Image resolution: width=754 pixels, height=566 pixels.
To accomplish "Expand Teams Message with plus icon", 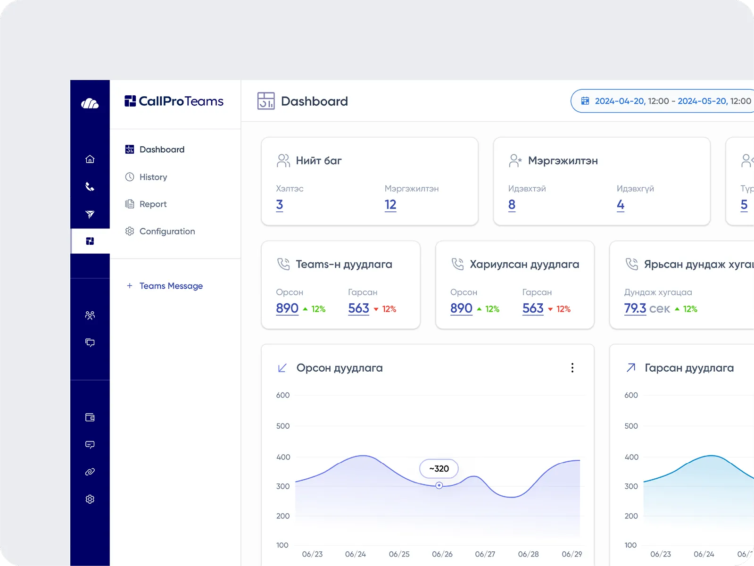I will click(x=130, y=286).
